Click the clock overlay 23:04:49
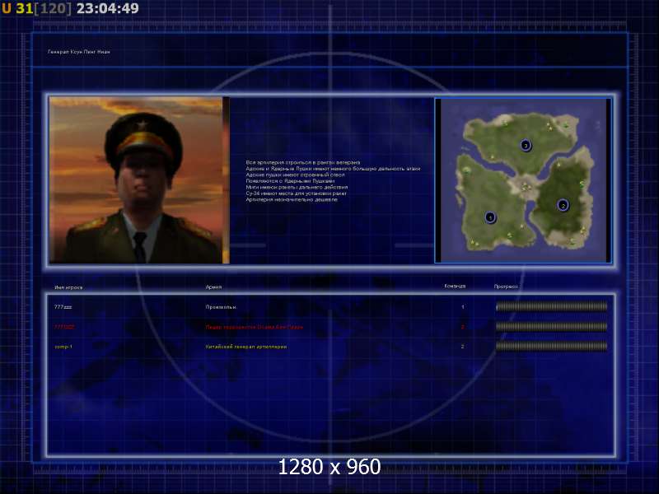This screenshot has height=494, width=659. click(108, 8)
